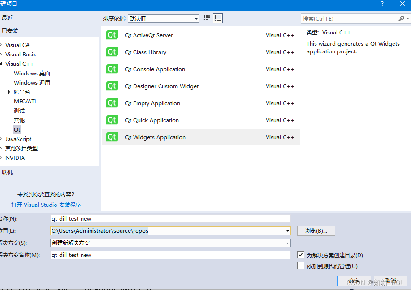Screen dimensions: 411x290
Task: Switch template list to medium icons view
Action: click(206, 18)
